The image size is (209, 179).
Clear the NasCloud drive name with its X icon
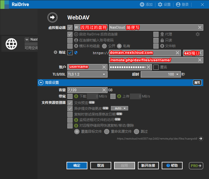click(200, 27)
